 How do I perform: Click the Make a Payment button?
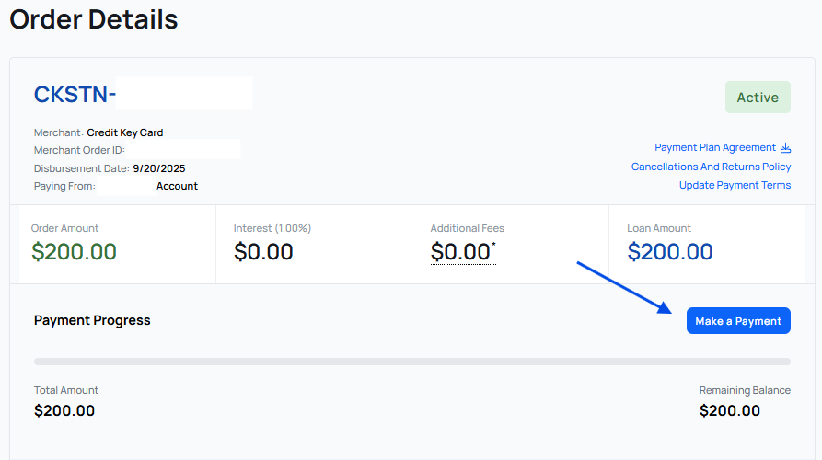tap(738, 321)
